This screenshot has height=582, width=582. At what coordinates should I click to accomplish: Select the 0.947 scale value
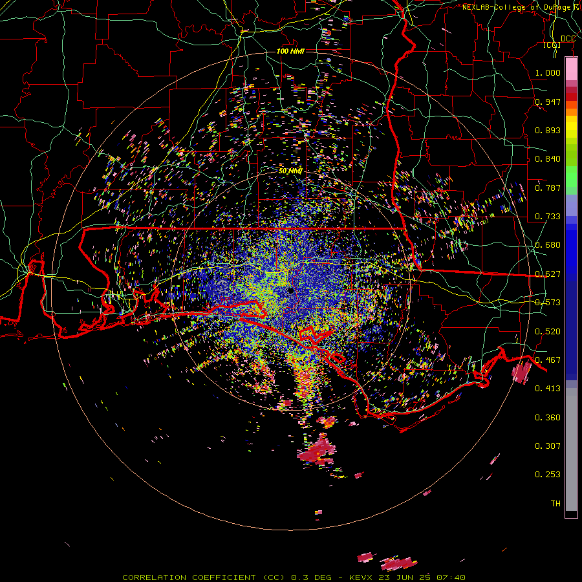click(x=548, y=102)
